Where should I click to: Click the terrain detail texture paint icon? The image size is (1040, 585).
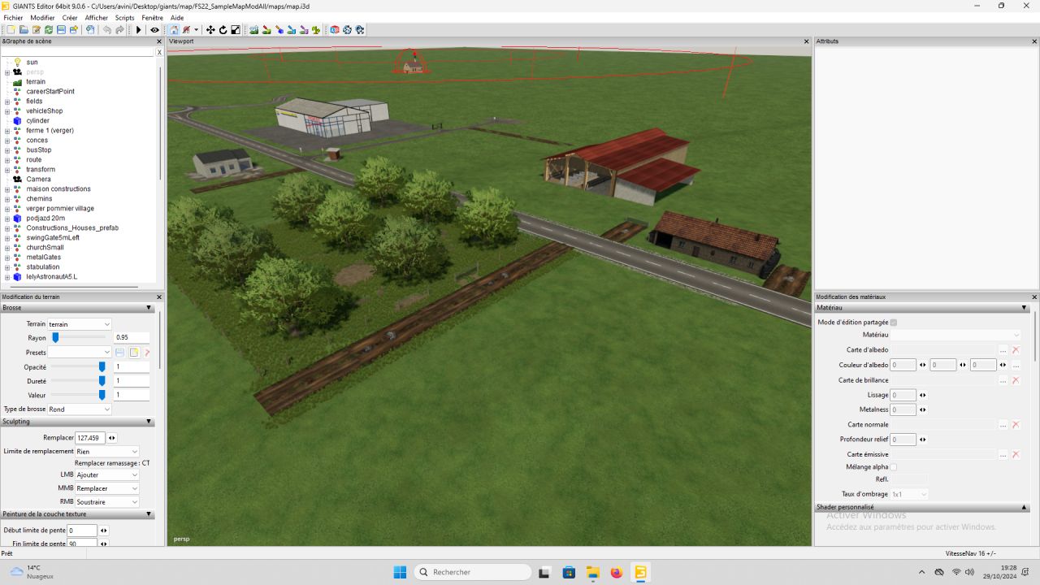point(266,30)
